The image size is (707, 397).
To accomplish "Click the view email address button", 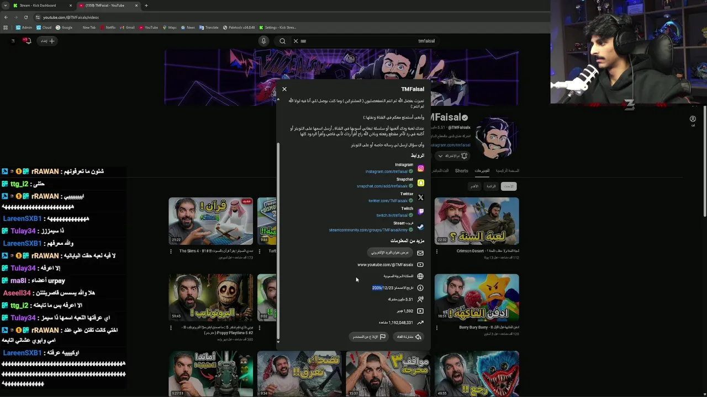I will (390, 253).
